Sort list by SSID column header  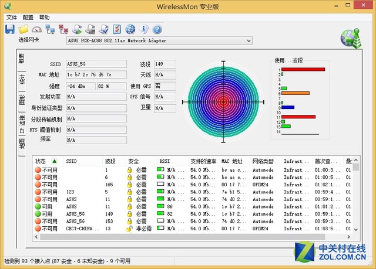pyautogui.click(x=83, y=161)
